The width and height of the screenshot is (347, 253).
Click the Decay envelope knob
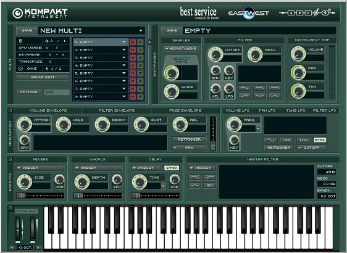tap(102, 124)
